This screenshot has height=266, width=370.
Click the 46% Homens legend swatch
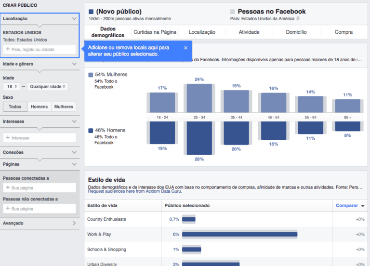91,131
